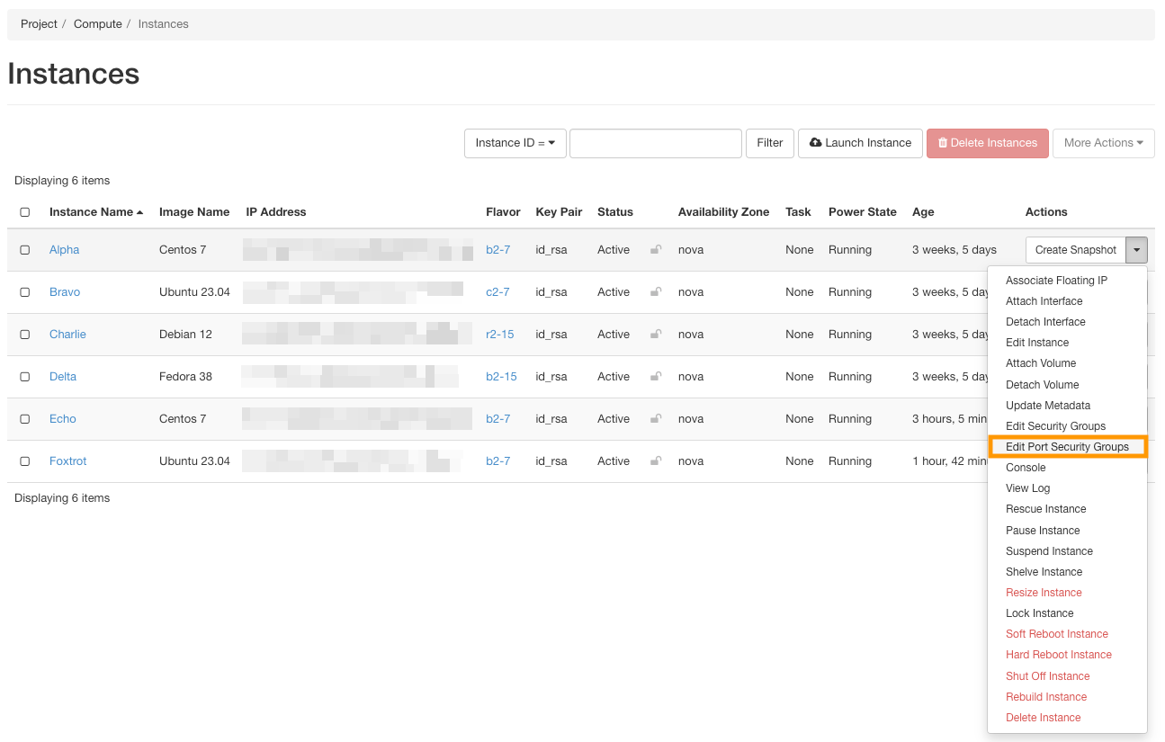The image size is (1165, 742).
Task: Open the Foxtrot instance link
Action: click(68, 461)
